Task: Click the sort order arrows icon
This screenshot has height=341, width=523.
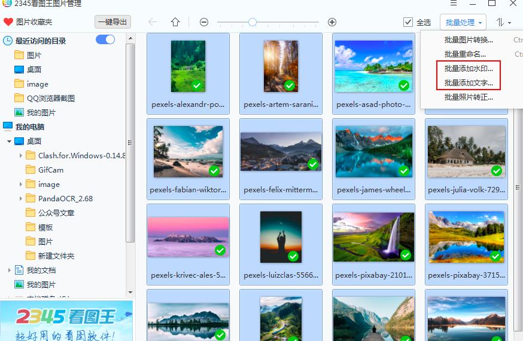Action: [x=500, y=22]
